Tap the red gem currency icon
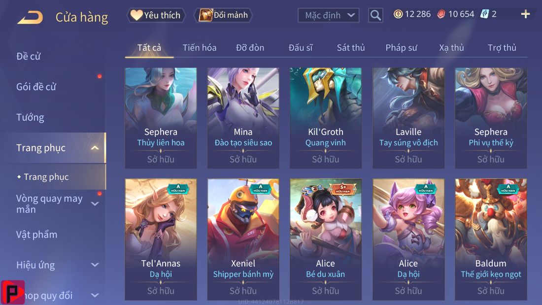542x305 pixels. click(x=441, y=14)
